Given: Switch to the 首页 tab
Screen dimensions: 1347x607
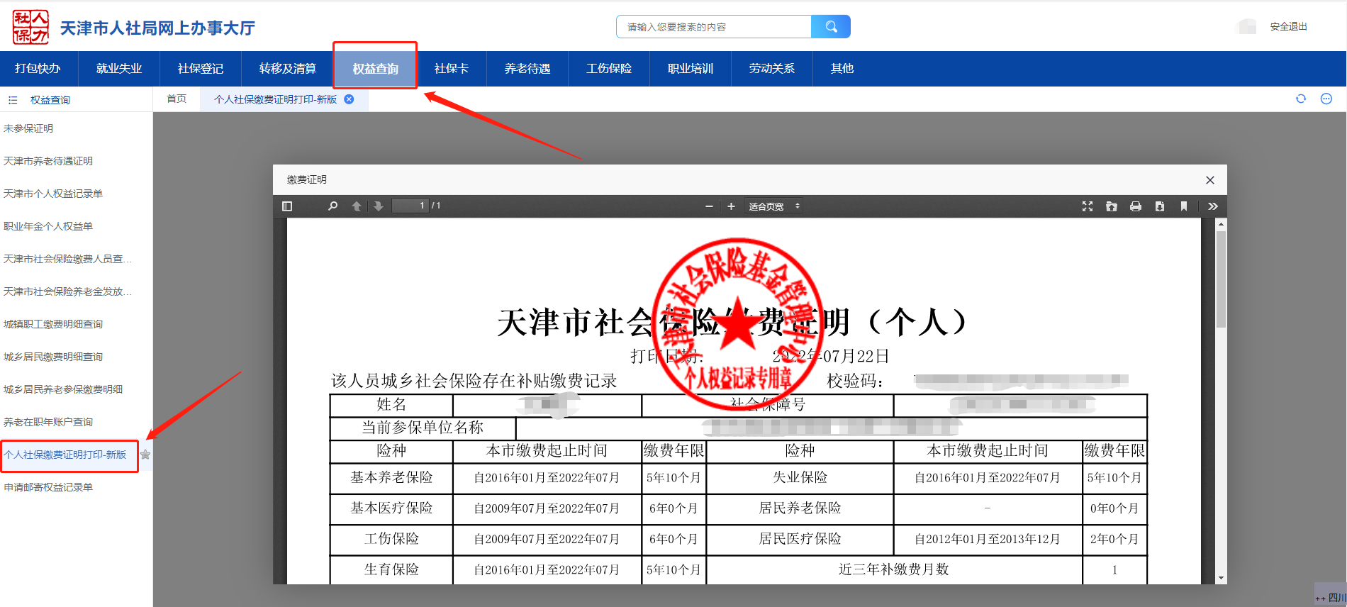Looking at the screenshot, I should pyautogui.click(x=177, y=99).
